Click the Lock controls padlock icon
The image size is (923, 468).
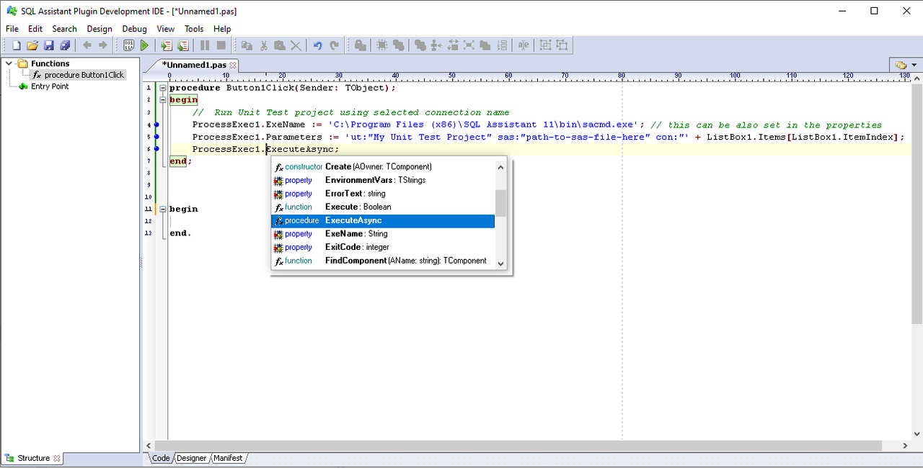(360, 45)
